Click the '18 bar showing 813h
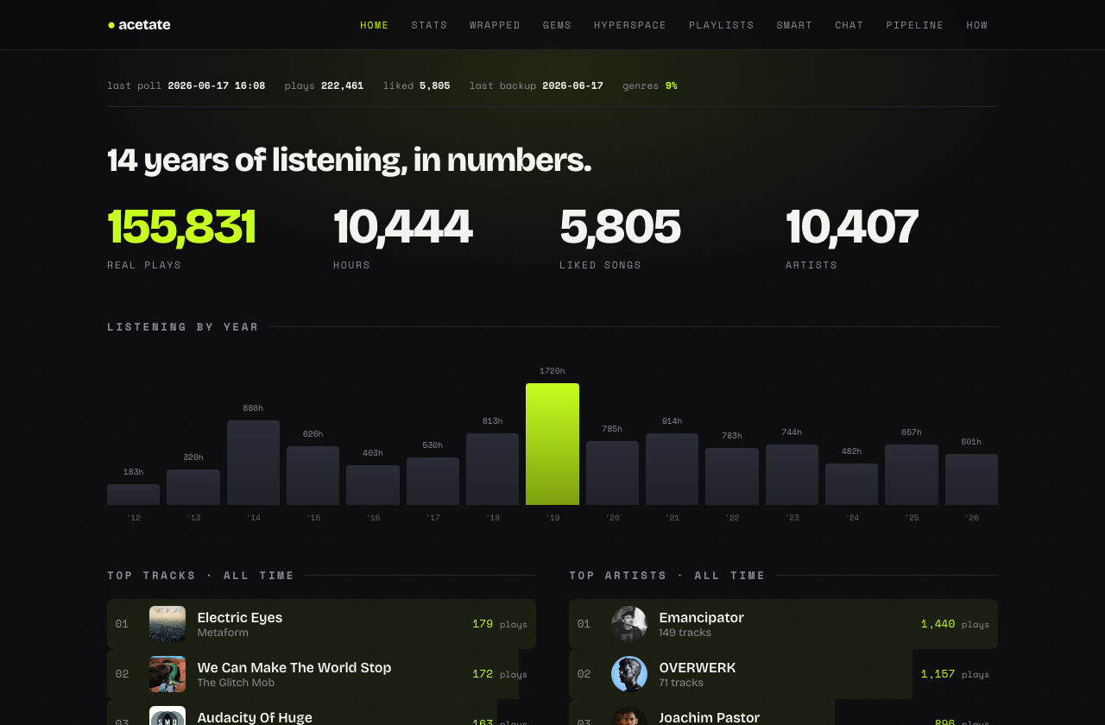This screenshot has width=1105, height=725. [493, 469]
